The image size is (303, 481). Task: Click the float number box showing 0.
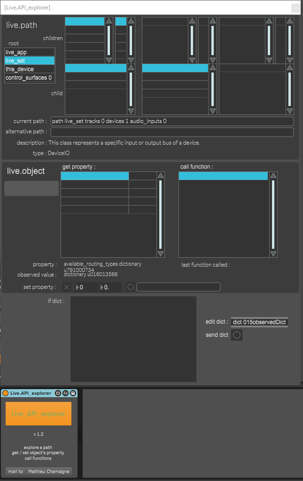(x=110, y=287)
